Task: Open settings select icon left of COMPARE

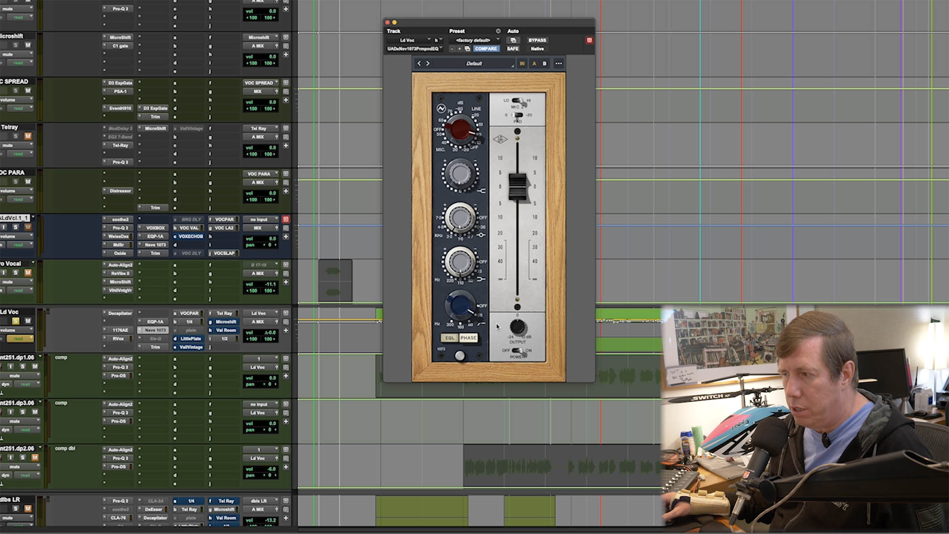Action: (x=468, y=48)
